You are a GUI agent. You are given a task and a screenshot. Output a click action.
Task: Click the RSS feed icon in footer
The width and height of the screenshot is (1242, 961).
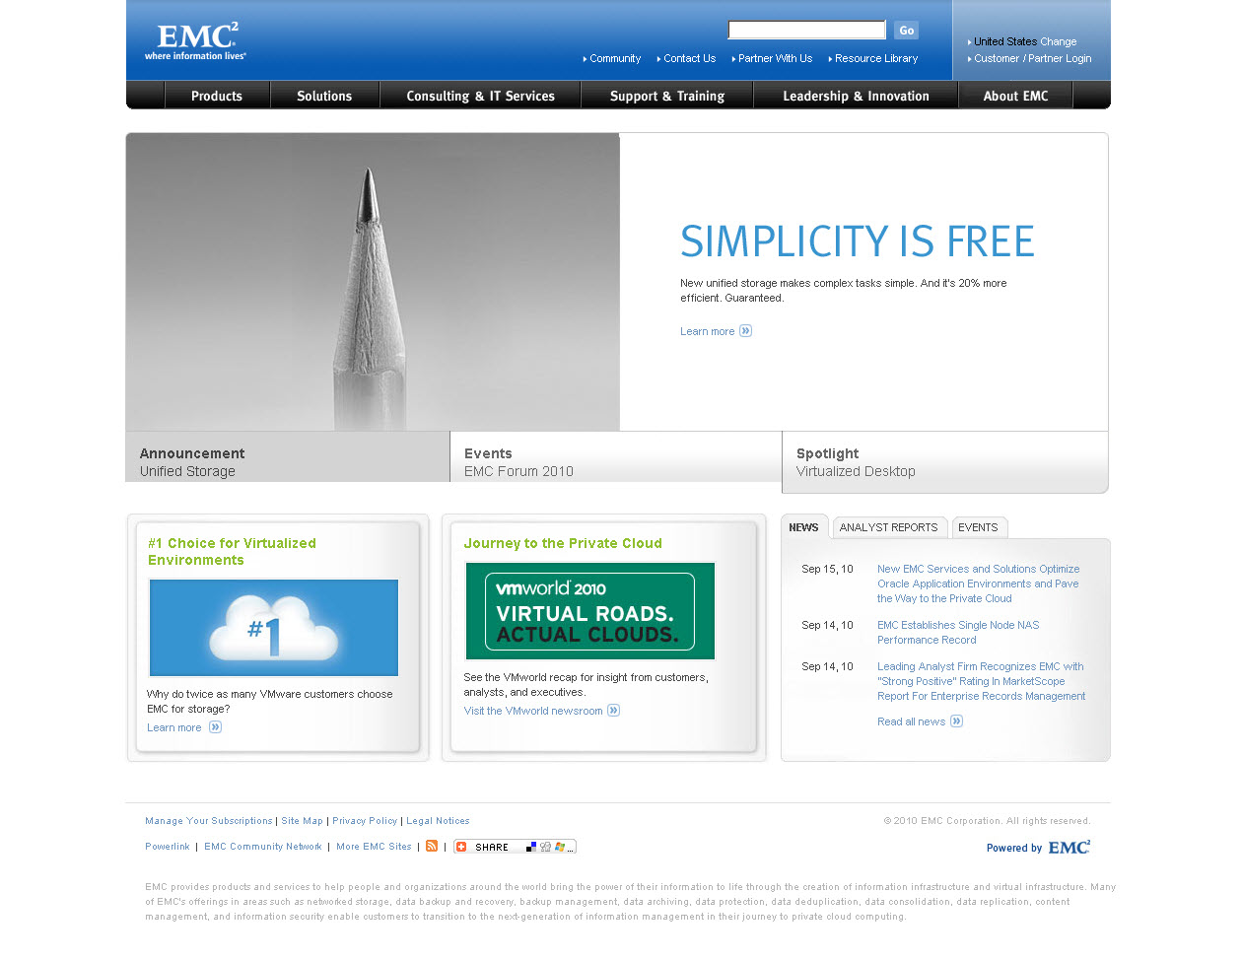(432, 846)
